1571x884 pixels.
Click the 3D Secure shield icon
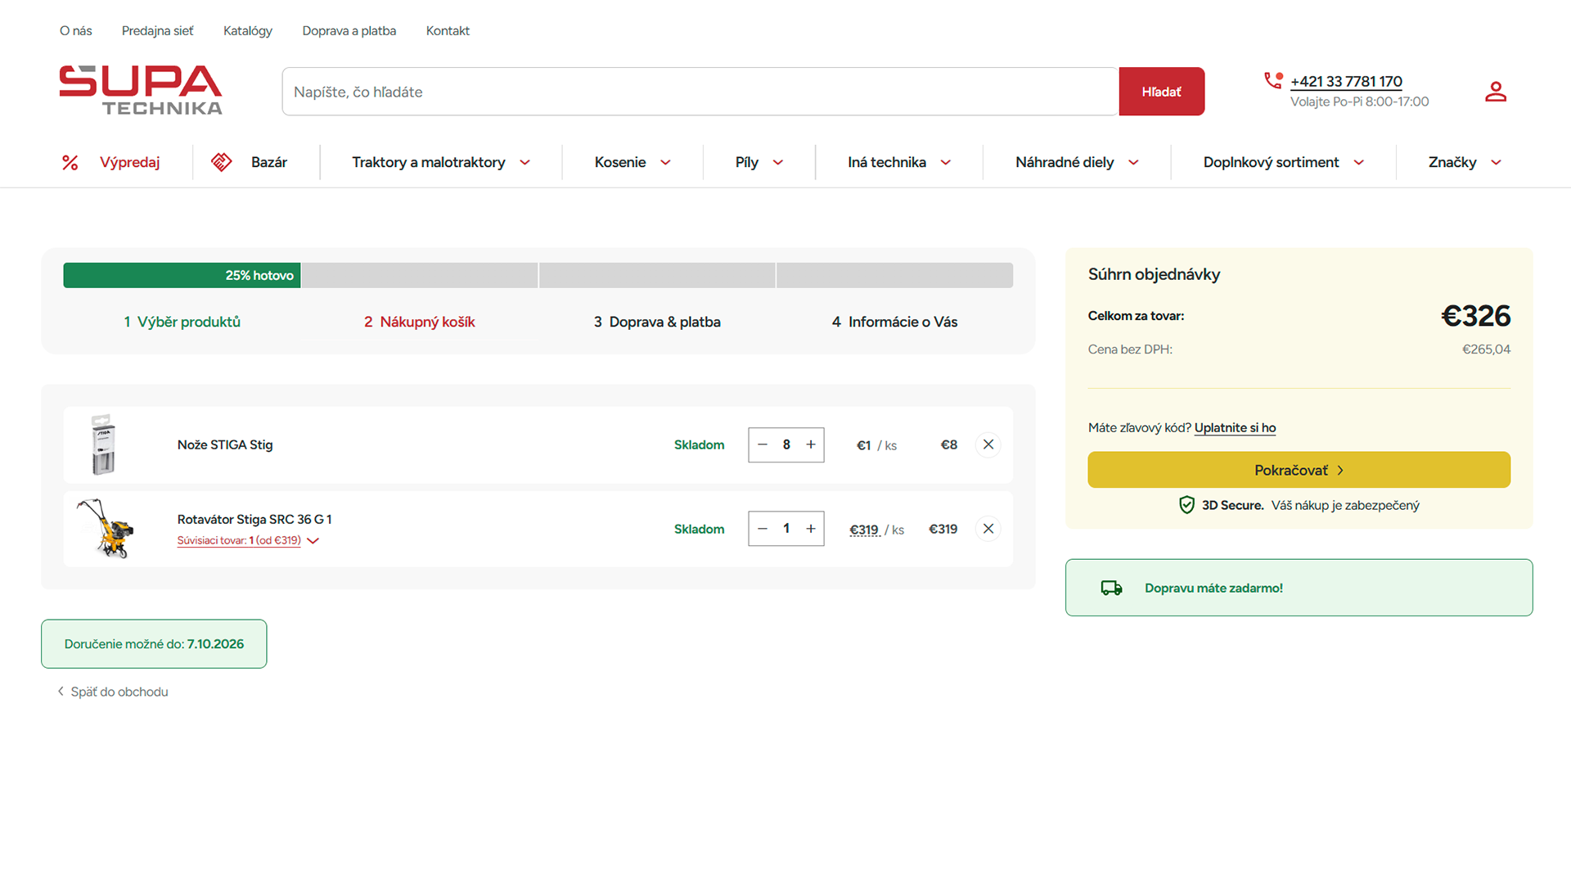1186,505
